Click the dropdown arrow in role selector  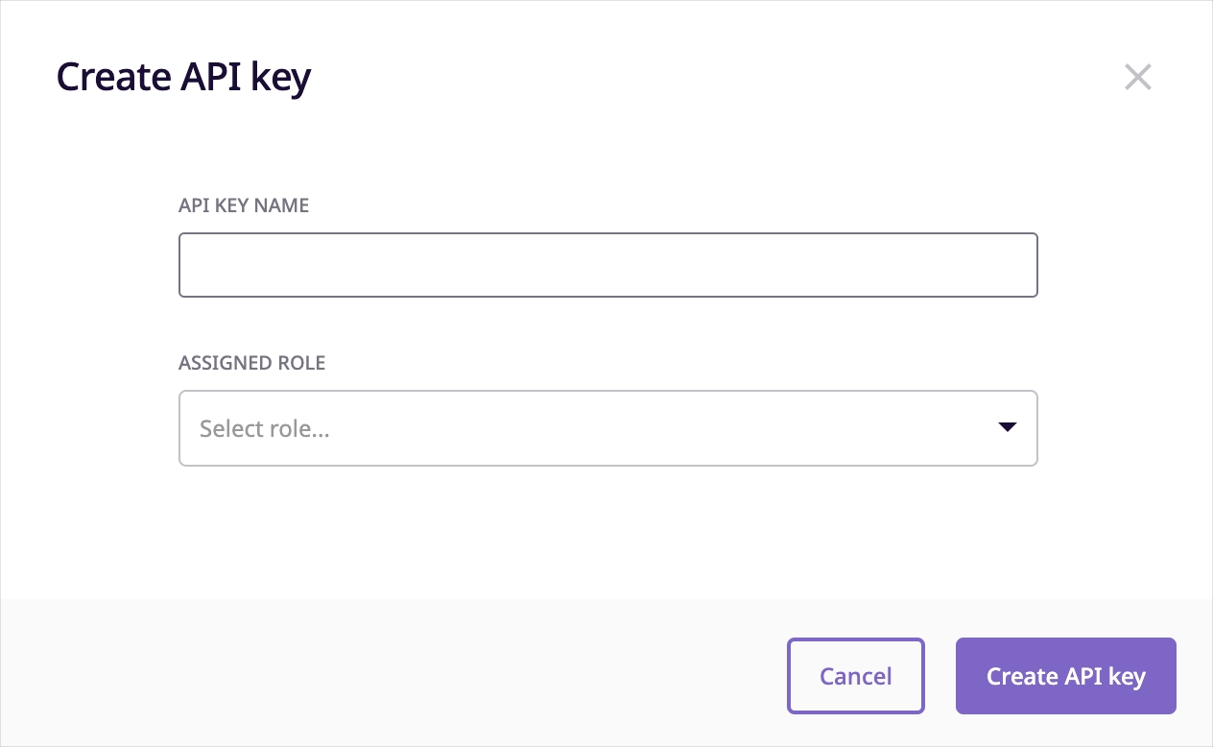tap(1007, 427)
